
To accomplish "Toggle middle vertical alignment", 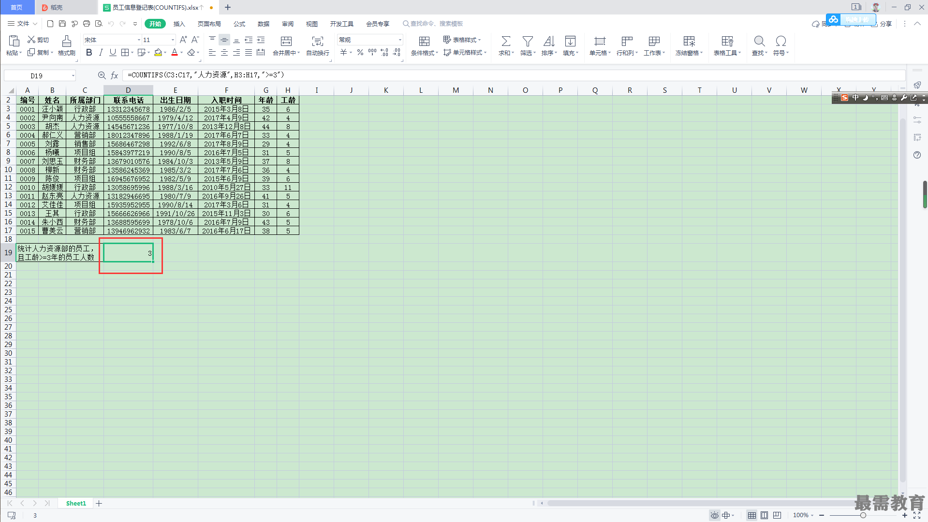I will 224,40.
